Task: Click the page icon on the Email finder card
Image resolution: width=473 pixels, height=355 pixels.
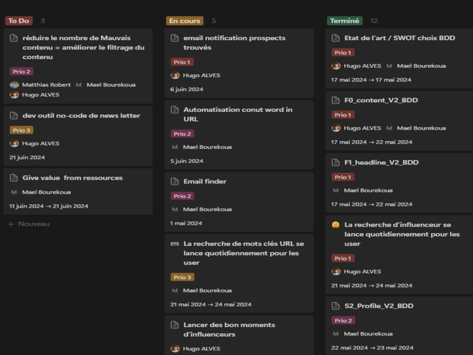Action: [174, 182]
